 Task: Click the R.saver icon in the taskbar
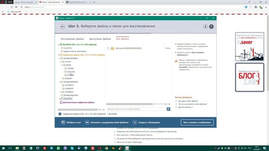click(x=127, y=148)
